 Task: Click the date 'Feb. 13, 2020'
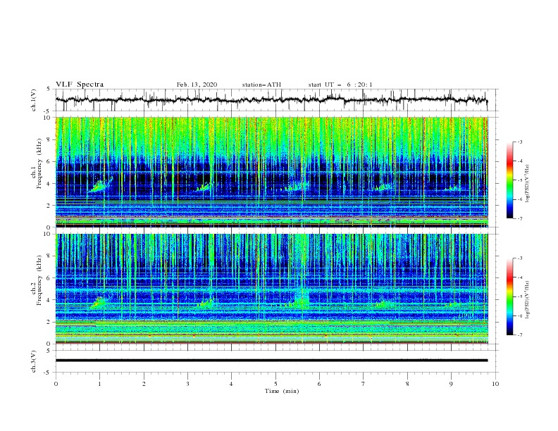(x=197, y=85)
